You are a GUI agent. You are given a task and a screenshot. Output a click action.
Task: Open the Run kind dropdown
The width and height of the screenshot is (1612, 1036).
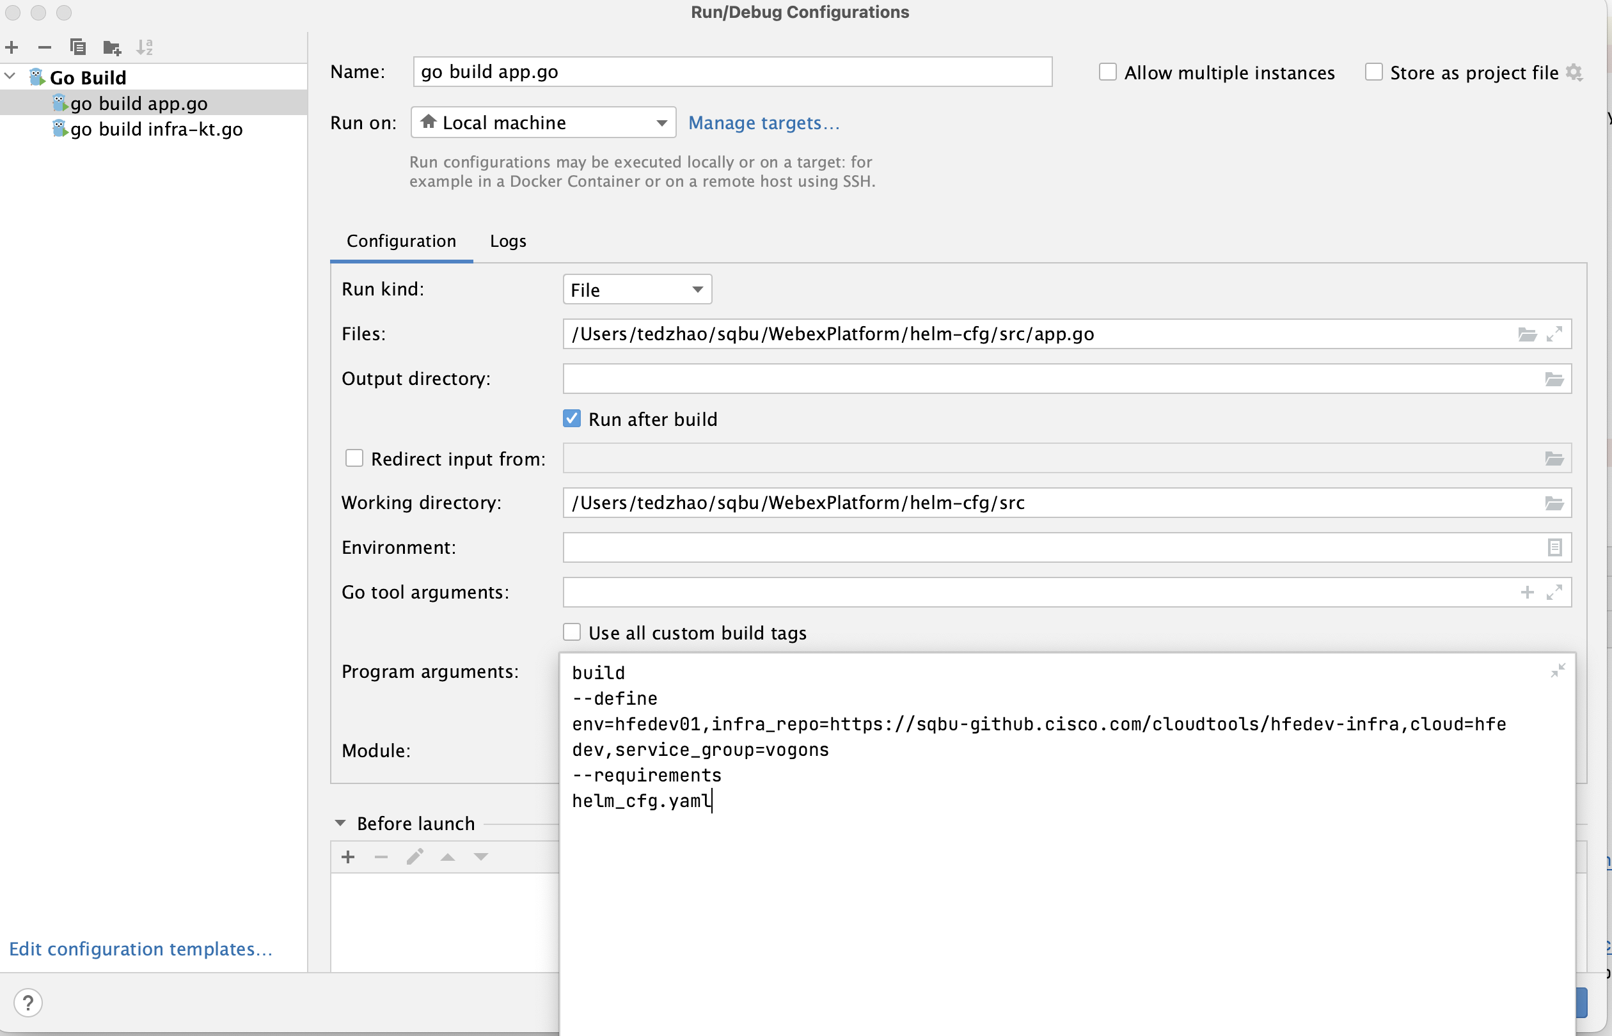coord(637,289)
